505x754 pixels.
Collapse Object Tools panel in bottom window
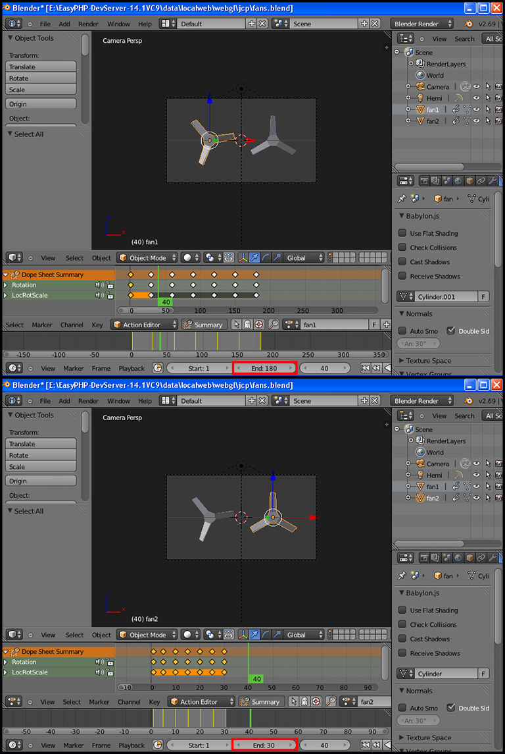click(x=10, y=415)
